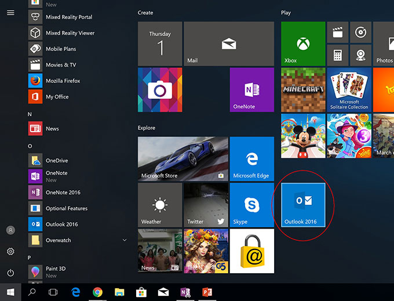Viewport: 394px width, 301px height.
Task: Open Microsoft Solitaire Collection tile
Action: (x=349, y=90)
